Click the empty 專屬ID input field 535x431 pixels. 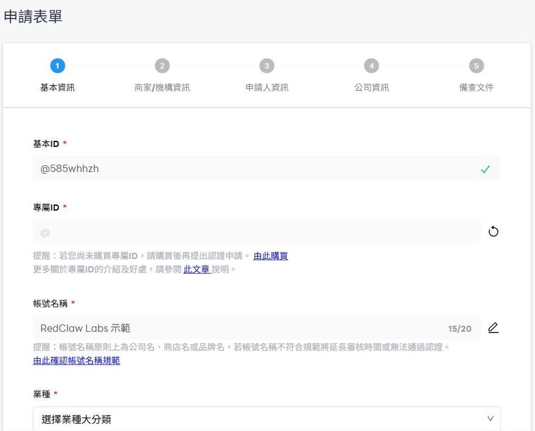(257, 232)
